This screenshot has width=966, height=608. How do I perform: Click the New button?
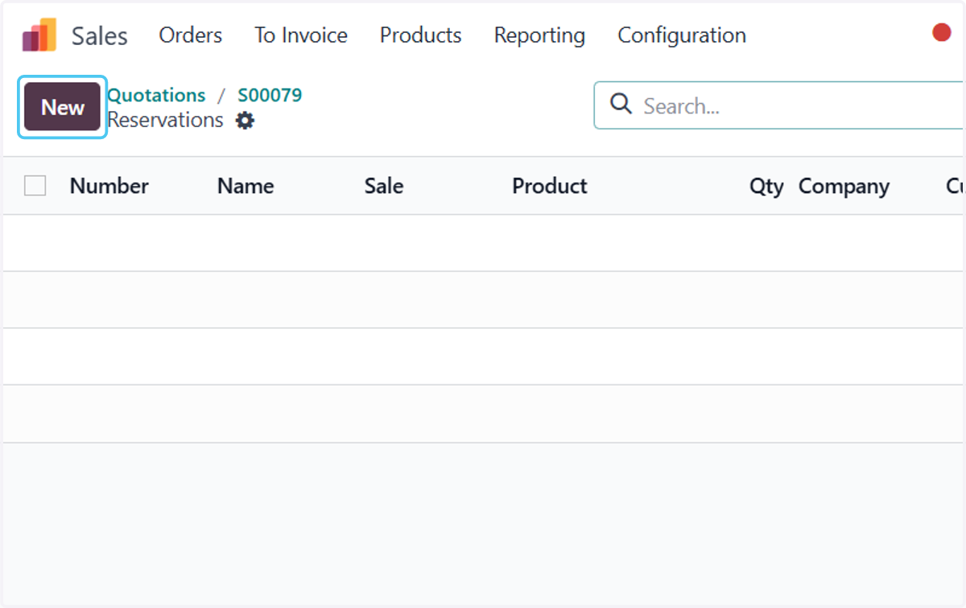tap(63, 107)
